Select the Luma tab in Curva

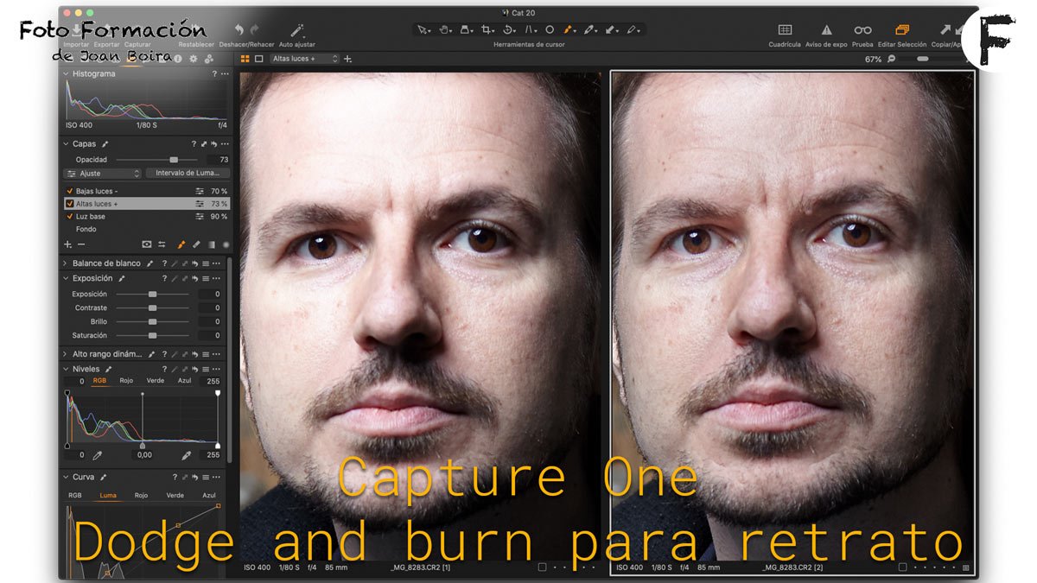click(108, 496)
